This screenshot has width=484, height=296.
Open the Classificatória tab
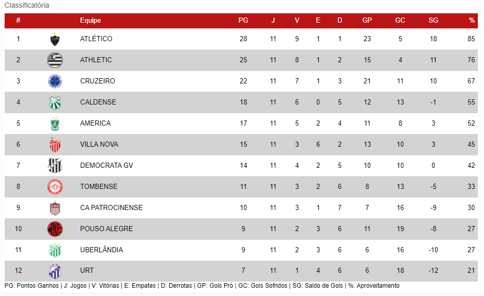pos(27,5)
